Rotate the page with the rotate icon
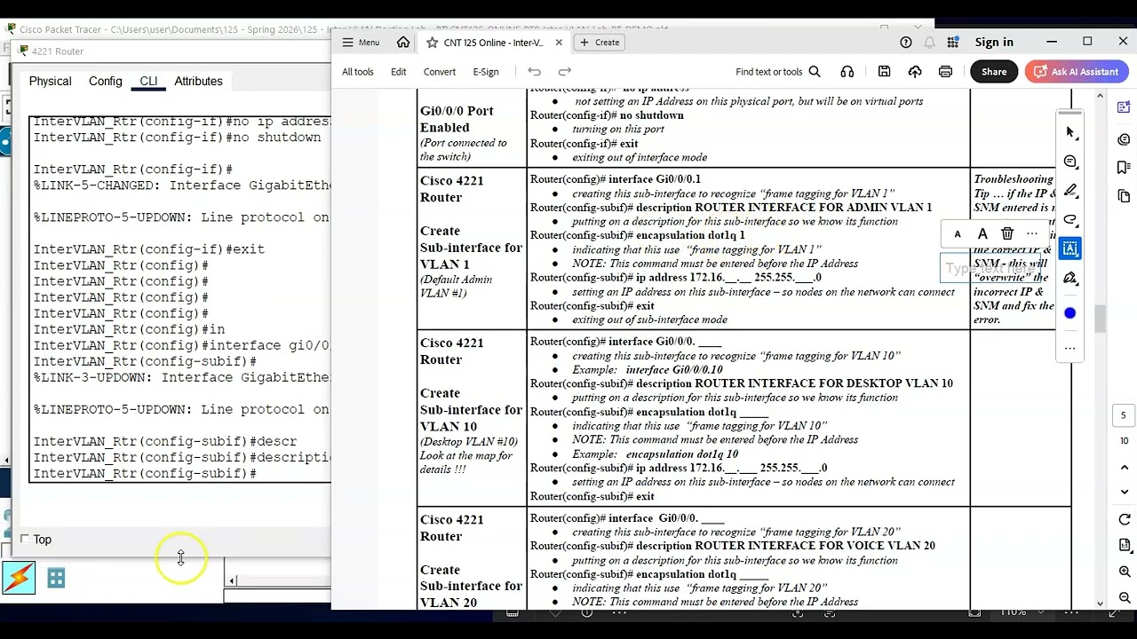 coord(1125,520)
